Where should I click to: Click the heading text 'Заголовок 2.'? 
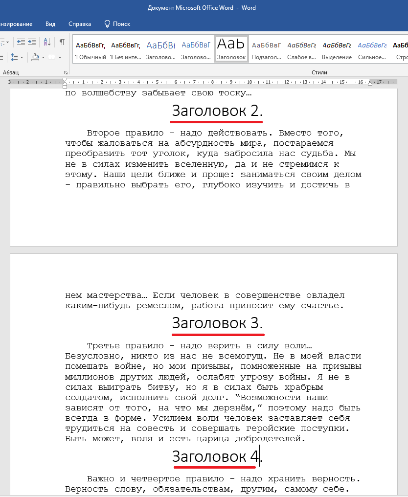[x=217, y=111]
